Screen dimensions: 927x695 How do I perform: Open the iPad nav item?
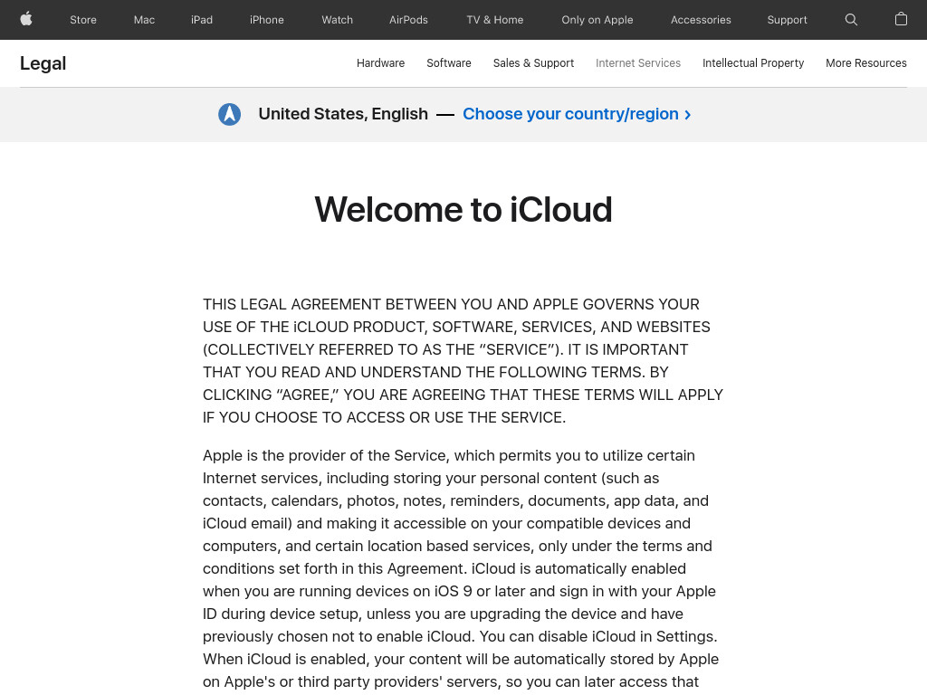coord(202,20)
